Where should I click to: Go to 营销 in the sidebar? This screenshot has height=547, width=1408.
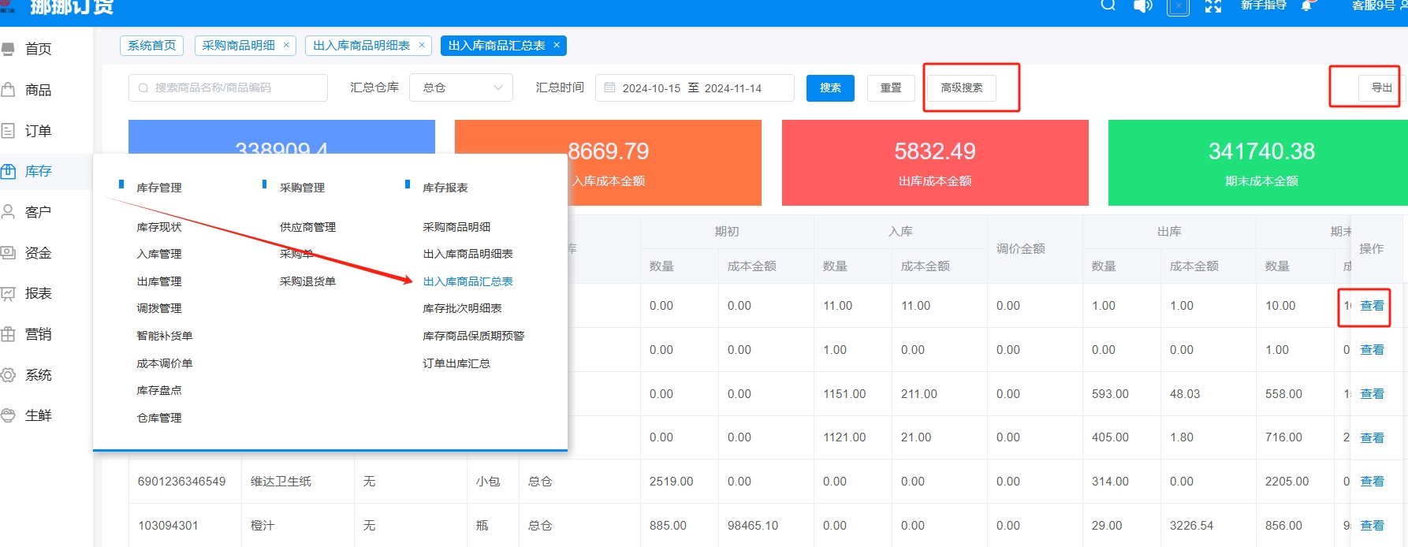[37, 334]
